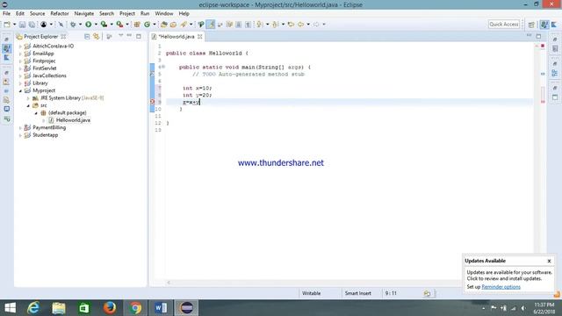Open the File menu

click(x=6, y=14)
